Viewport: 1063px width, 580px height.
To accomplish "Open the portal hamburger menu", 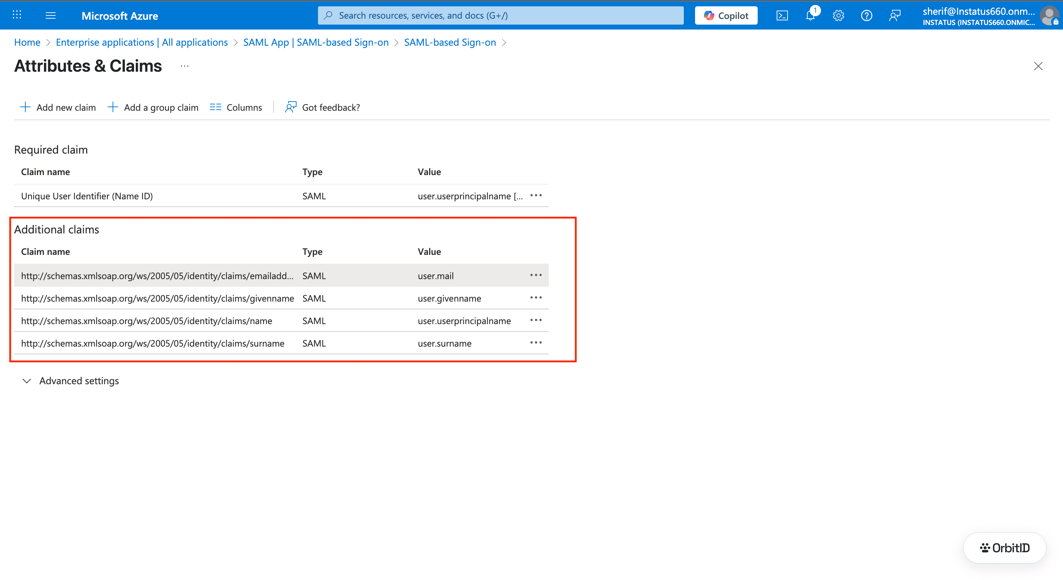I will click(x=50, y=15).
